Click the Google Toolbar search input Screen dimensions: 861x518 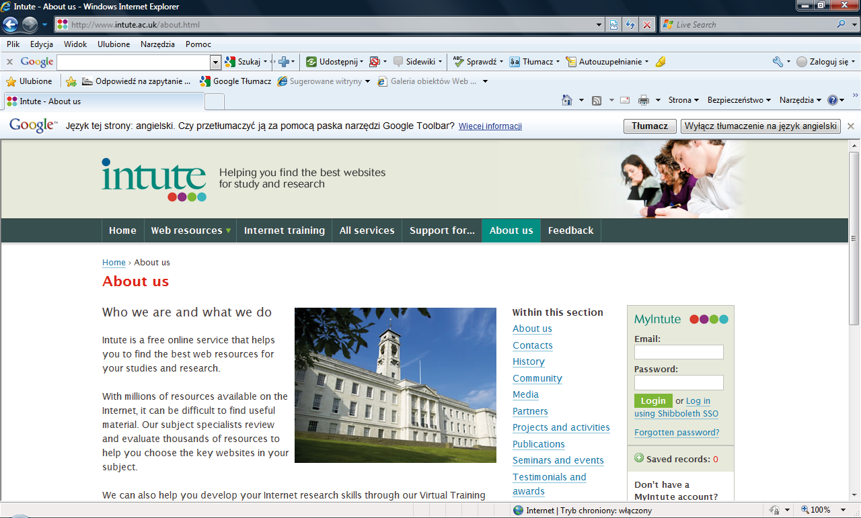coord(133,62)
